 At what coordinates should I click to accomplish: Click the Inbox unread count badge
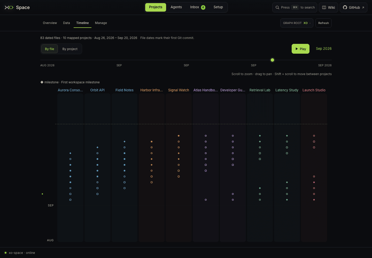(x=203, y=7)
